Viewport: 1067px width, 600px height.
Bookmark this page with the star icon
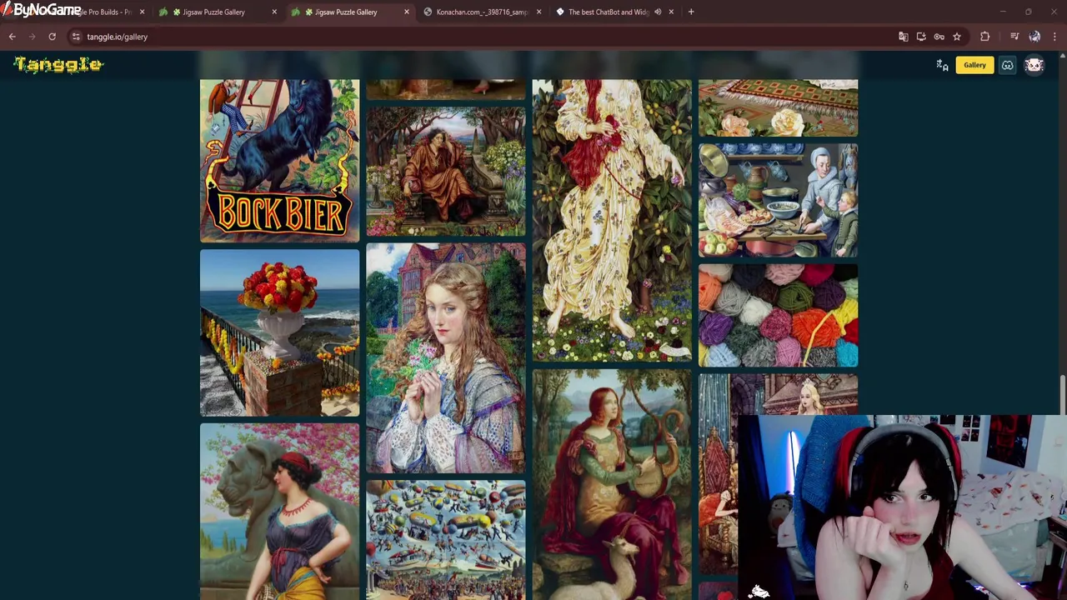[957, 37]
